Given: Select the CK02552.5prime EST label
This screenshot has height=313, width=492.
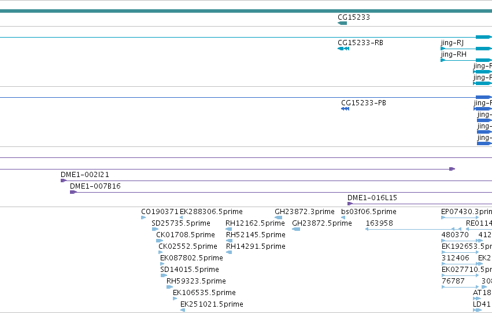Looking at the screenshot, I should tap(188, 246).
